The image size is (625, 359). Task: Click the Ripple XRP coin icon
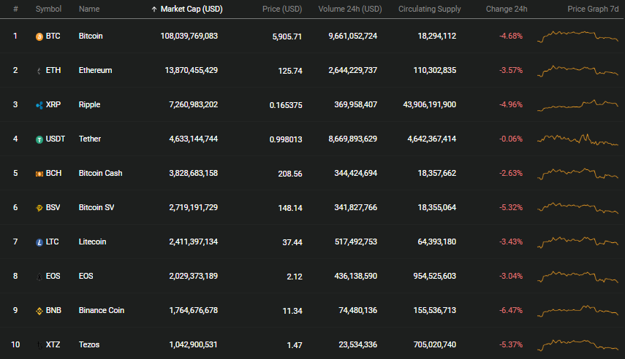coord(39,106)
